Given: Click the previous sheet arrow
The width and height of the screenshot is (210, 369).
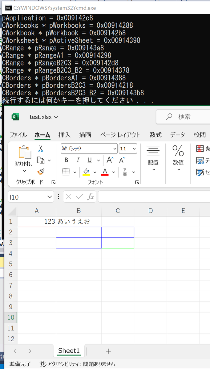Looking at the screenshot, I should pos(15,351).
